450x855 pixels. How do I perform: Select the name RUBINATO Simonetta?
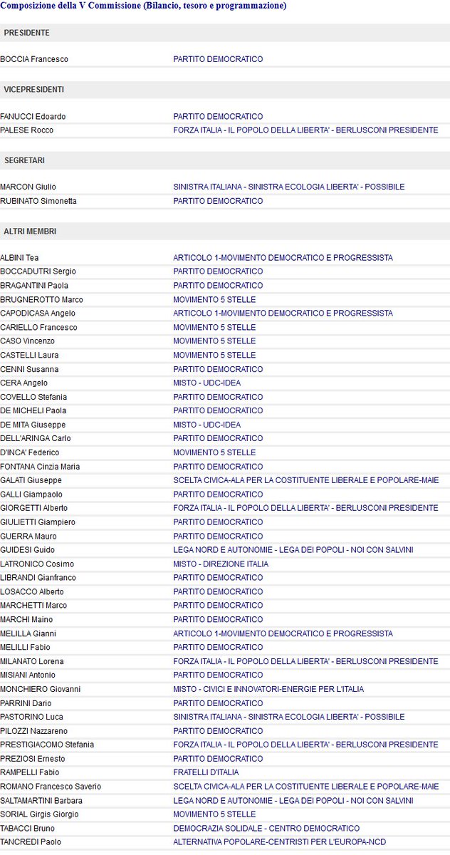[38, 201]
